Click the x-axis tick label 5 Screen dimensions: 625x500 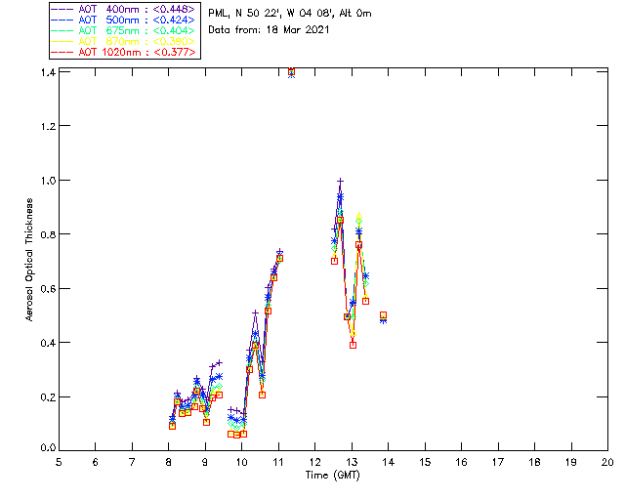pyautogui.click(x=59, y=462)
